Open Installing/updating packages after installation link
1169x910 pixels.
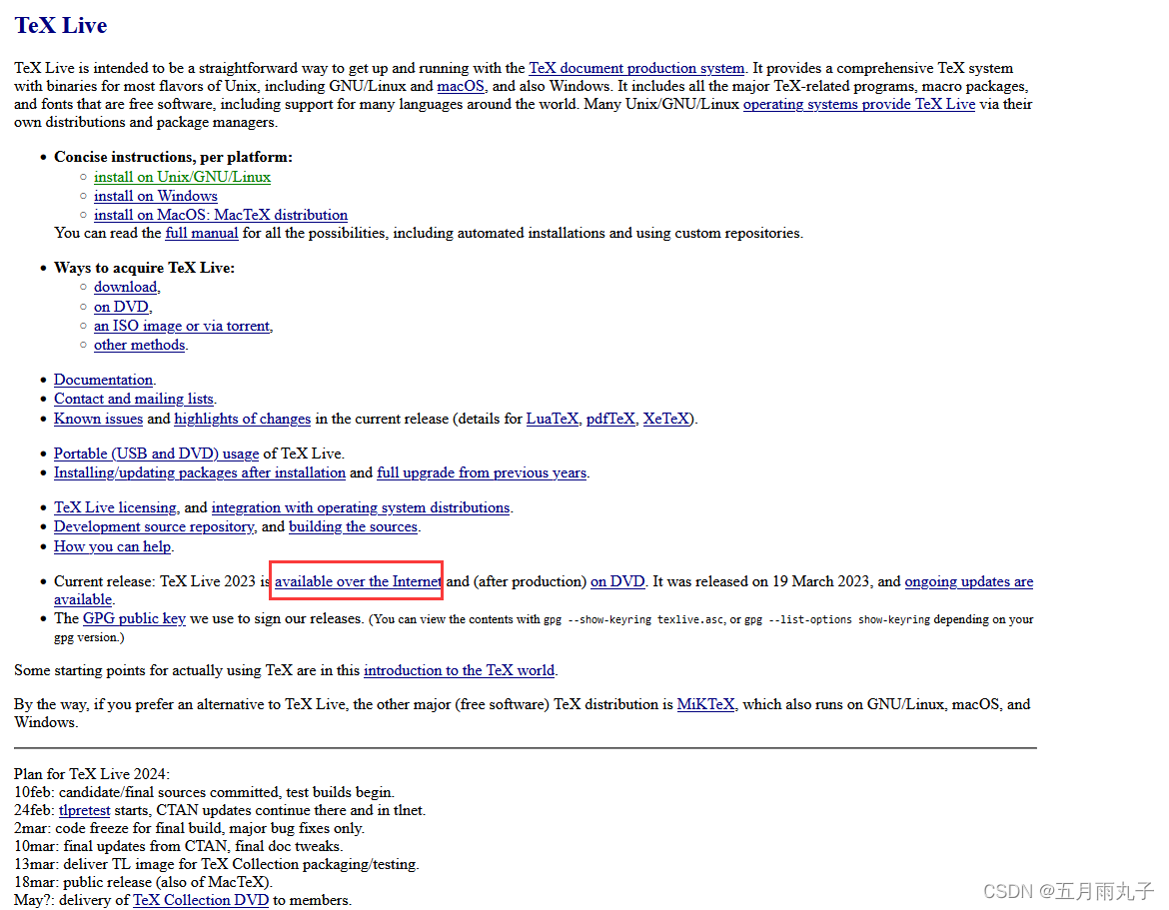click(x=200, y=472)
